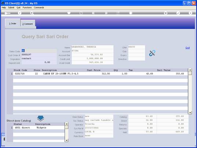This screenshot has height=148, width=197.
Task: Click the heart favorites toolbar icon
Action: pos(69,13)
